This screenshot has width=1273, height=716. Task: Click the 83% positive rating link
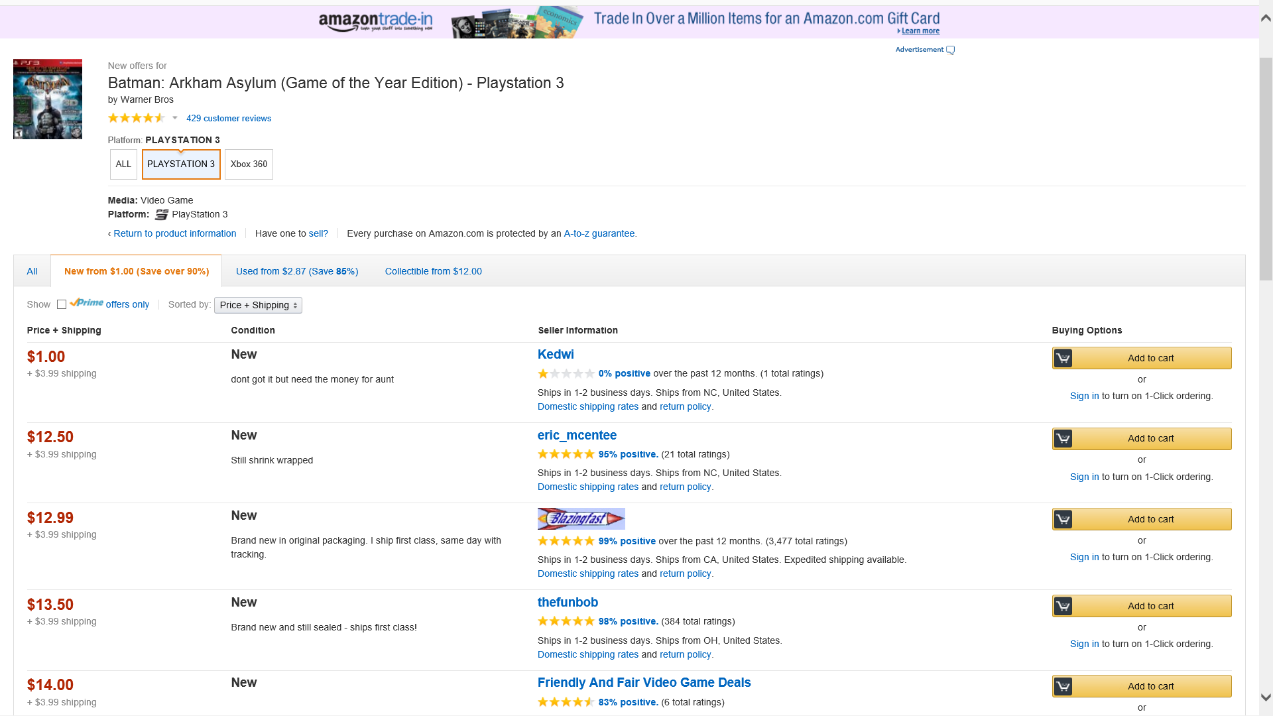point(629,702)
